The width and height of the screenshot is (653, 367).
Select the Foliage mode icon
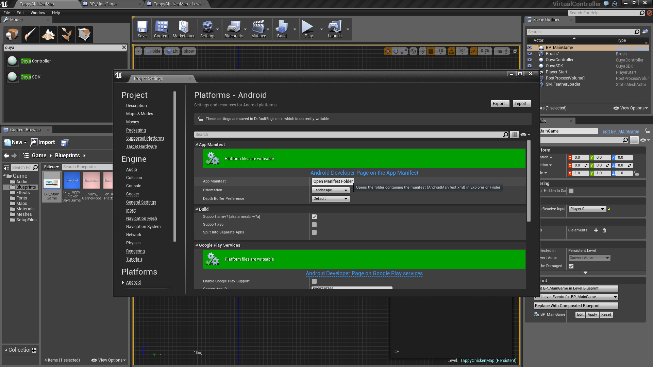click(x=66, y=34)
